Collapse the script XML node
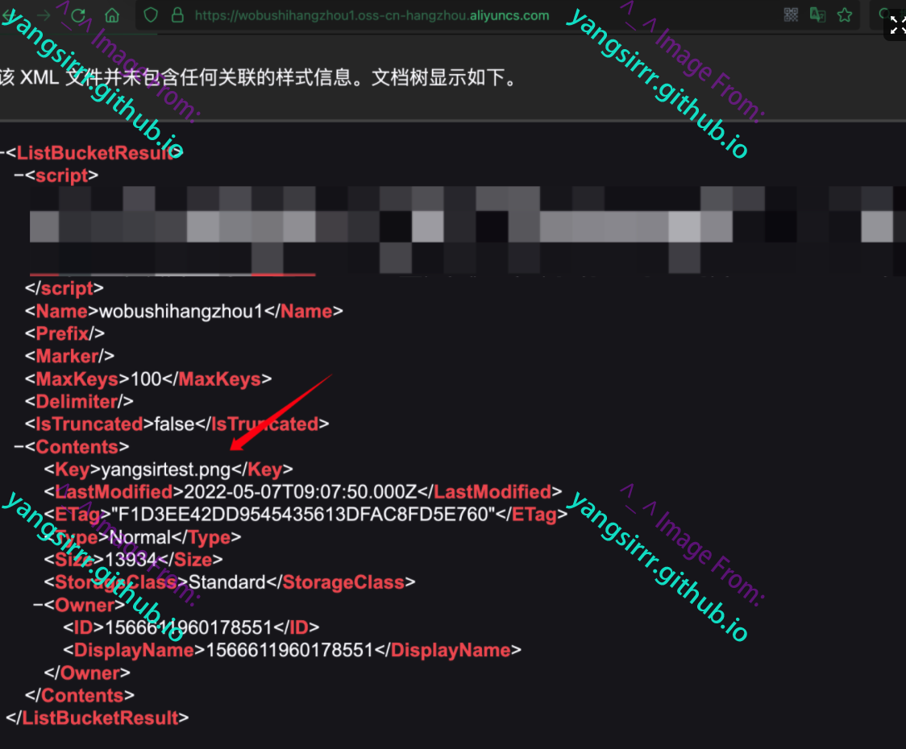The image size is (906, 749). [x=19, y=176]
